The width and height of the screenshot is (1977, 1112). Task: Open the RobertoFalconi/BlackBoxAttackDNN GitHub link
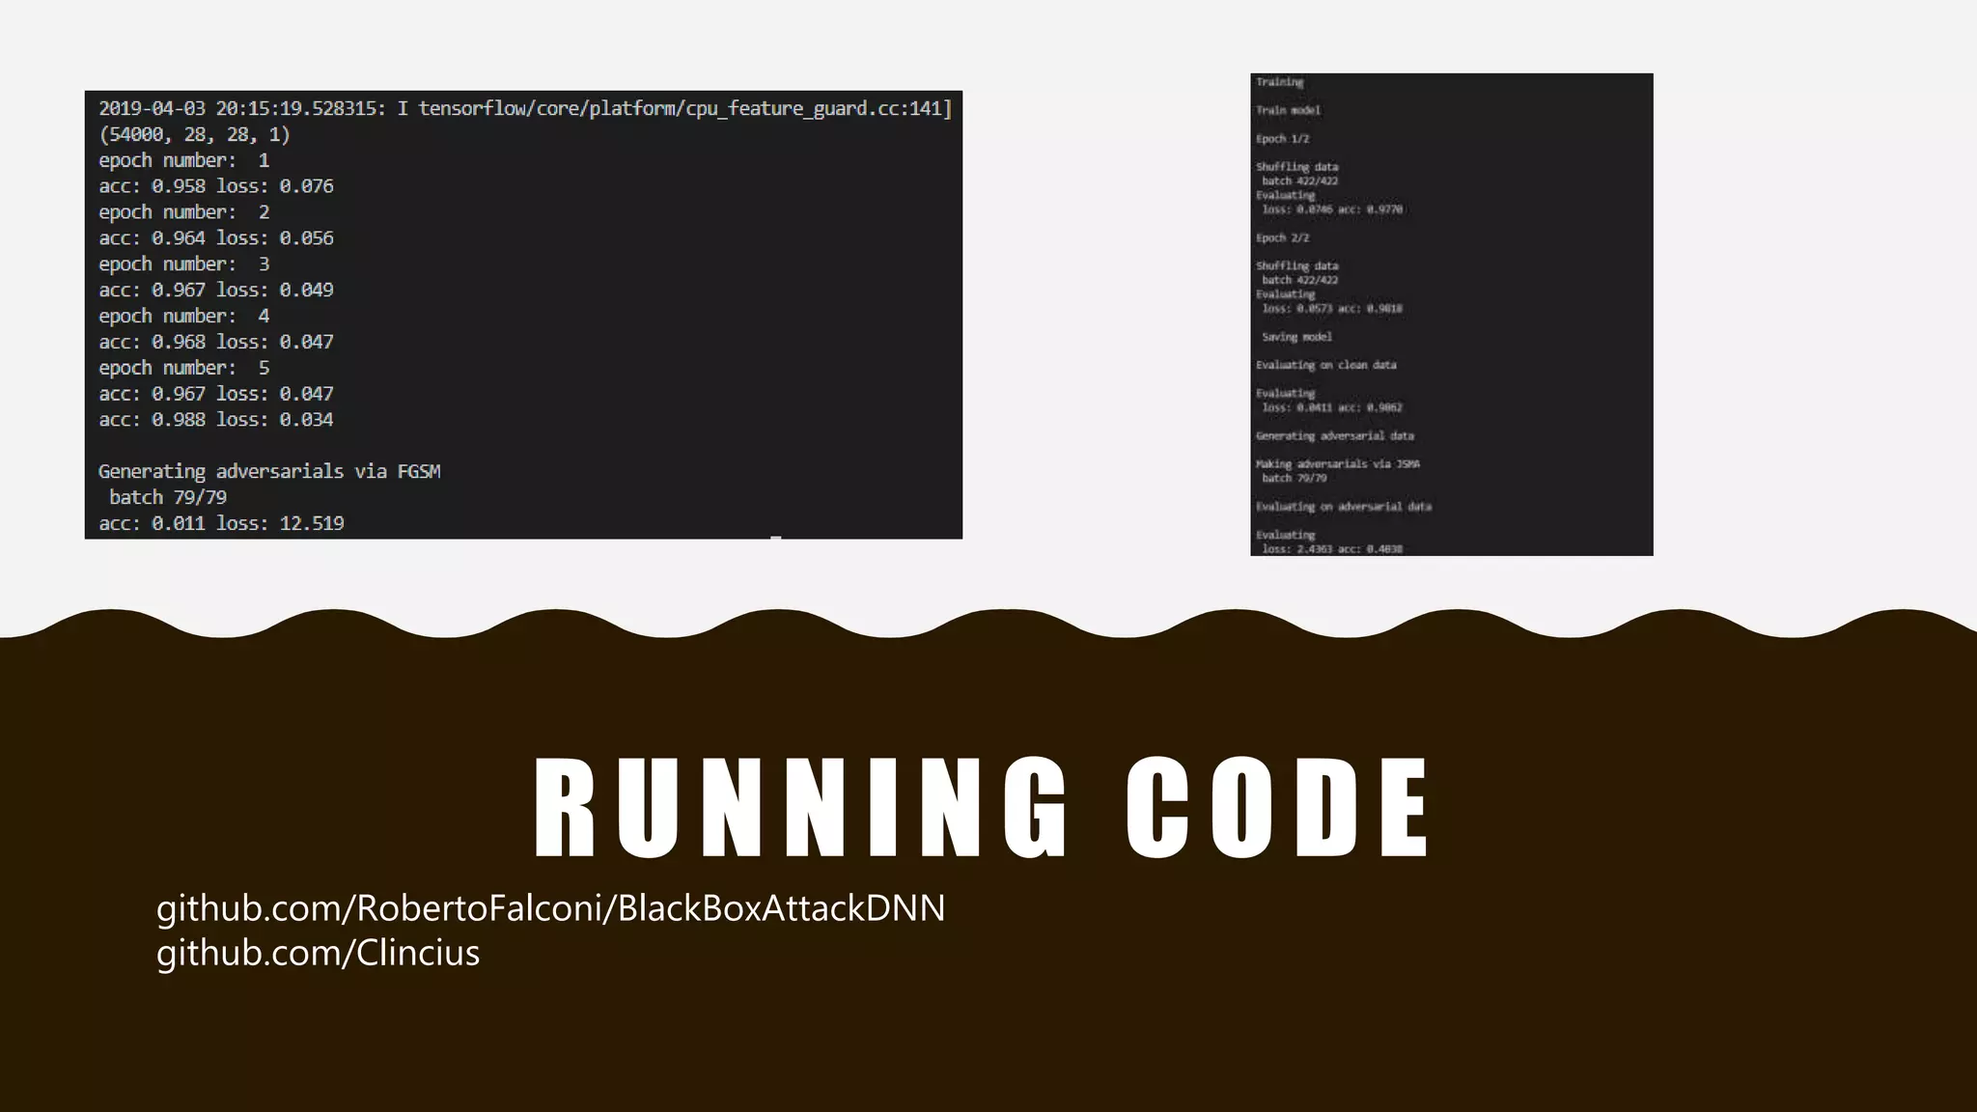coord(551,908)
